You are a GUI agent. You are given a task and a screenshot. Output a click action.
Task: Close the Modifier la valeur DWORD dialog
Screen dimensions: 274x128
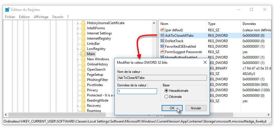point(205,62)
